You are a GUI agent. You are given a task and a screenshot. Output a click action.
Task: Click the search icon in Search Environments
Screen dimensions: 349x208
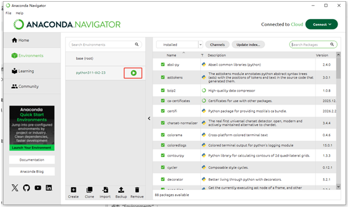tap(137, 45)
